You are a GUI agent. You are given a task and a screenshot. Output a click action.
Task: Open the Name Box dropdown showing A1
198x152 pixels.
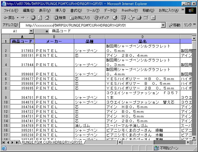coord(31,31)
